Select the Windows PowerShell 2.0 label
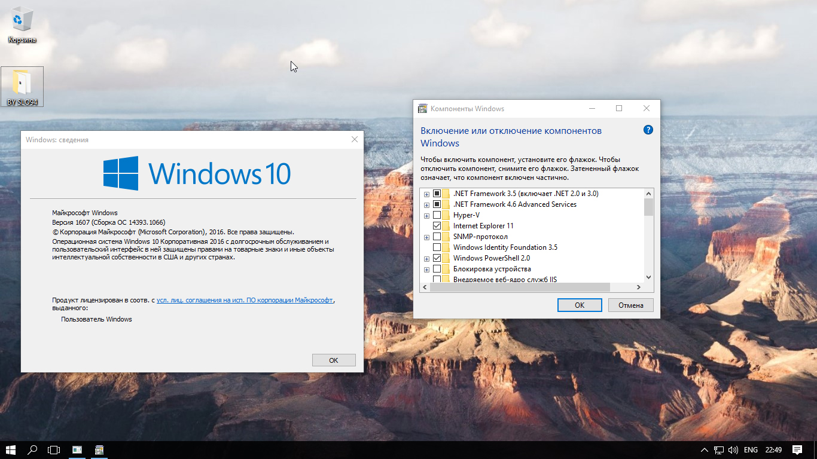Screen dimensions: 817x459 (x=492, y=258)
